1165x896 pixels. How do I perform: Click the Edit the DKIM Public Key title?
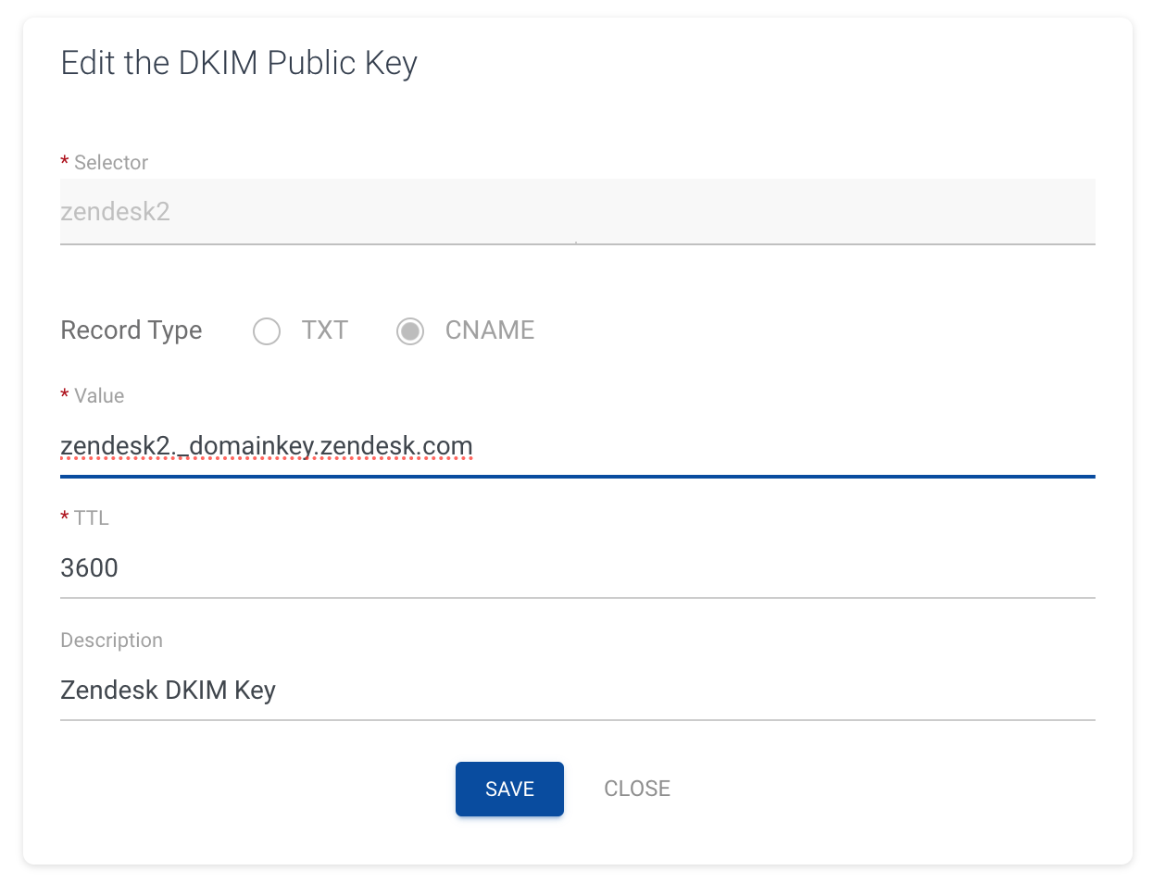tap(239, 63)
